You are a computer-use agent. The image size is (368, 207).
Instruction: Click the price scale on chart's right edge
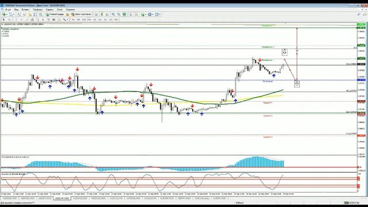(x=362, y=89)
